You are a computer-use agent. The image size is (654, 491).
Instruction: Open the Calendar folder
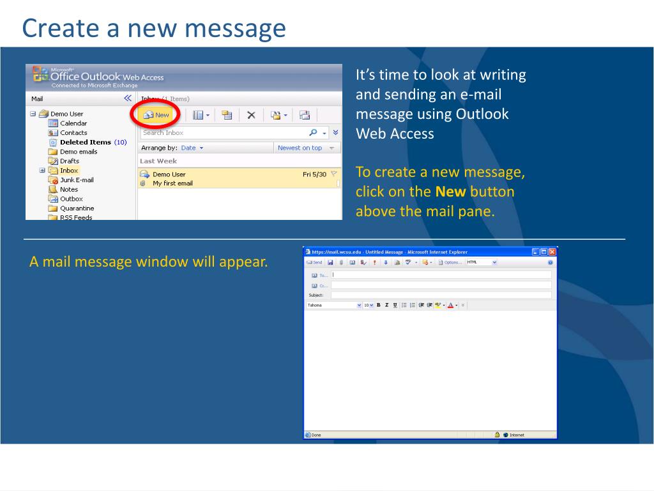click(x=68, y=123)
